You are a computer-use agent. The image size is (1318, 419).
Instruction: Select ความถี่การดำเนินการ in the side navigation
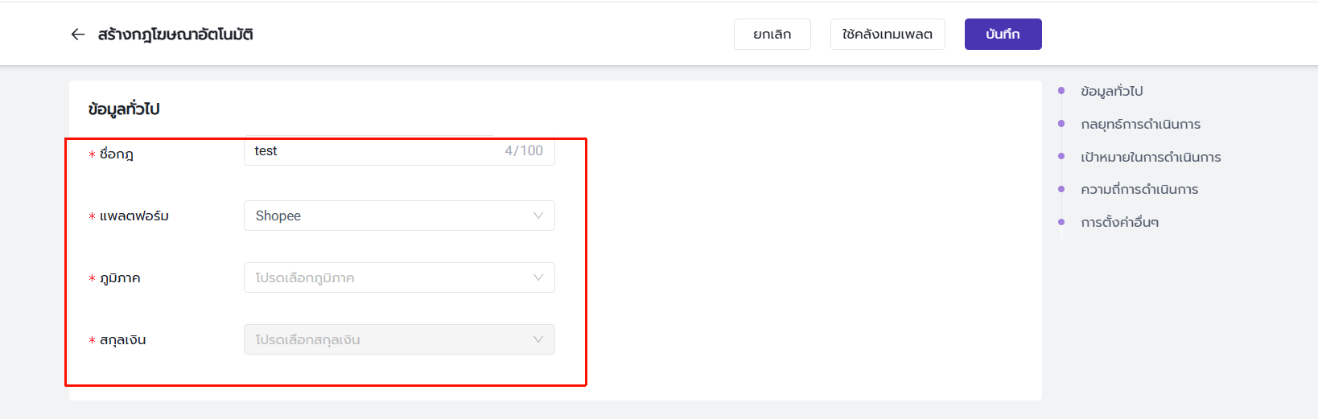tap(1139, 189)
